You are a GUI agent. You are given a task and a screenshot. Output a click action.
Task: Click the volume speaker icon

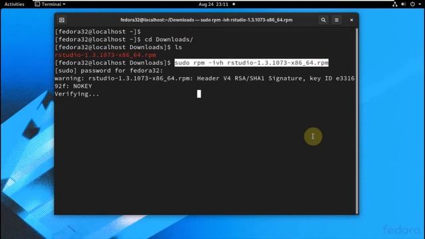click(x=403, y=4)
